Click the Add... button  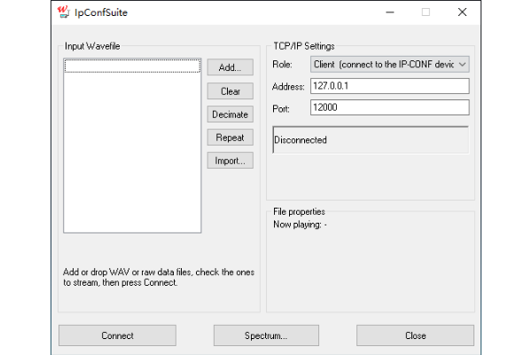(230, 67)
